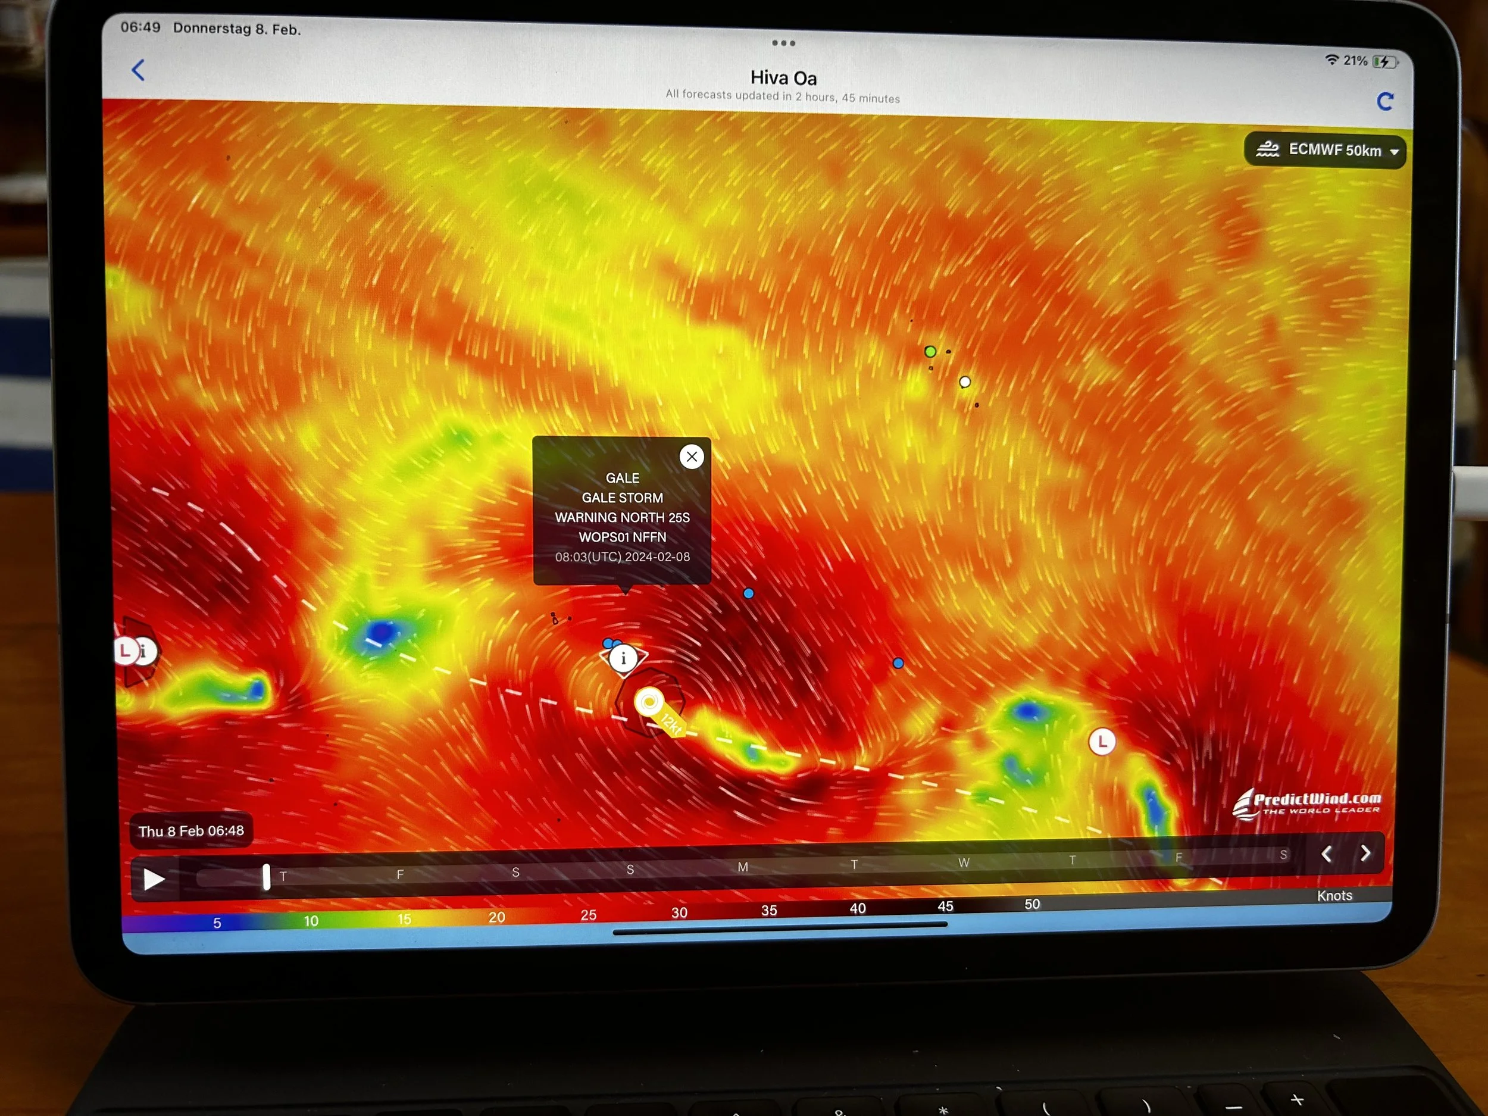Image resolution: width=1488 pixels, height=1116 pixels.
Task: Select the low pressure L marker at right
Action: point(1102,742)
